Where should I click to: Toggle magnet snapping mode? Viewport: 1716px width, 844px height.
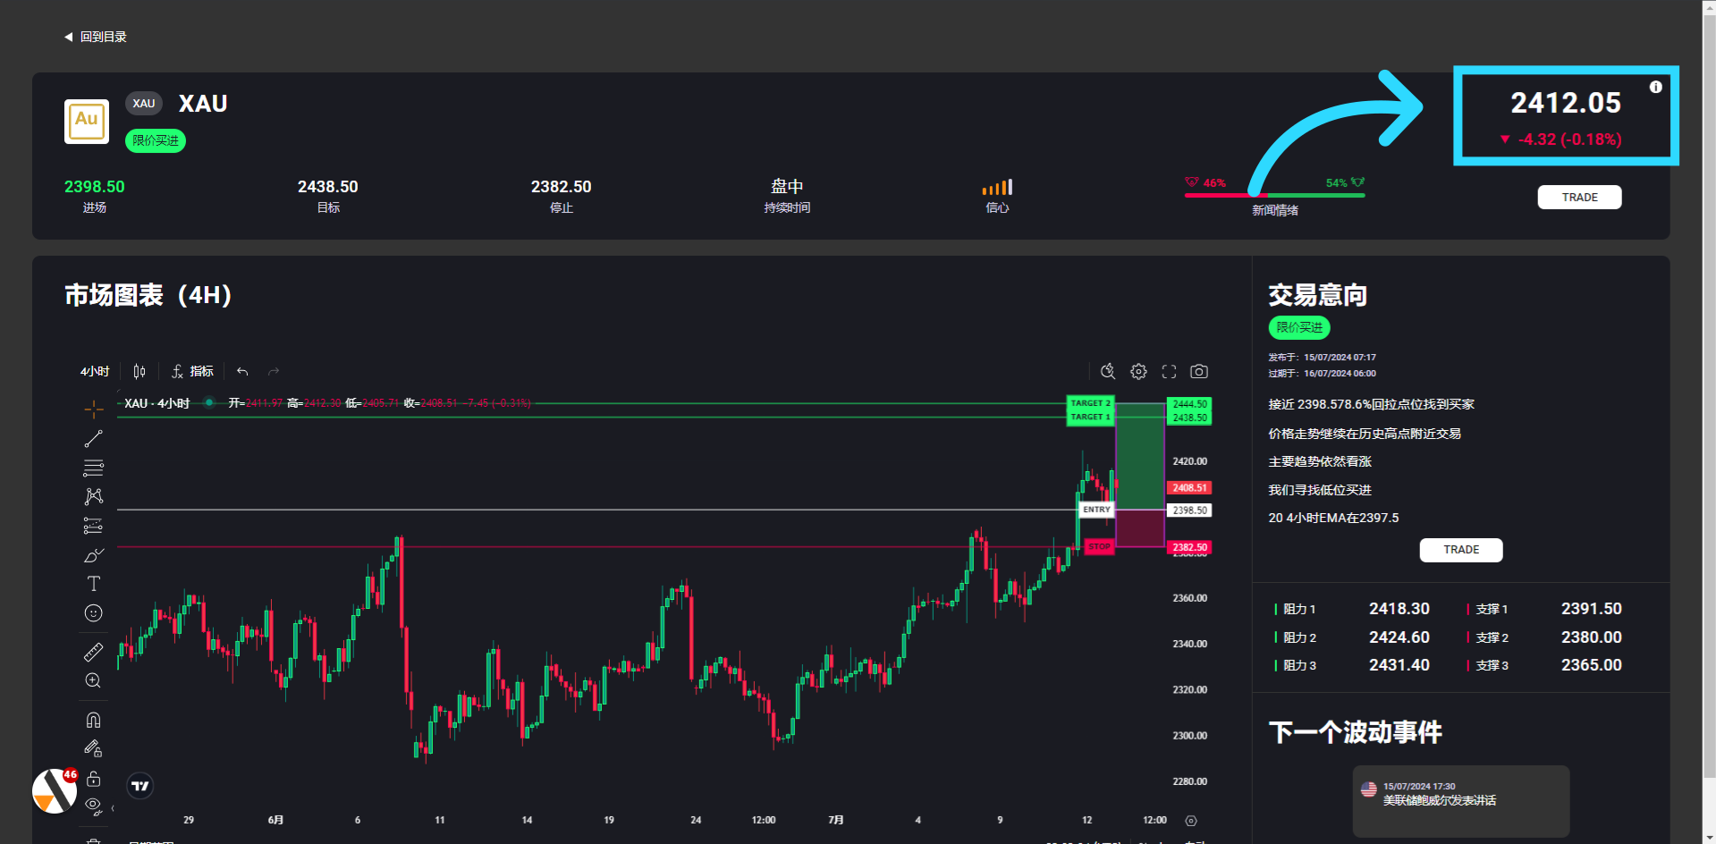coord(94,720)
